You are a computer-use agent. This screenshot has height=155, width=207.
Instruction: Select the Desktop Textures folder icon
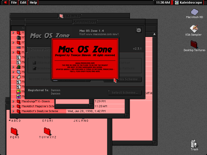[x=194, y=44]
